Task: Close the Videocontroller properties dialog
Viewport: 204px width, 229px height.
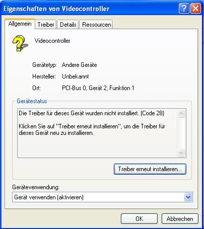Action: pos(195,8)
